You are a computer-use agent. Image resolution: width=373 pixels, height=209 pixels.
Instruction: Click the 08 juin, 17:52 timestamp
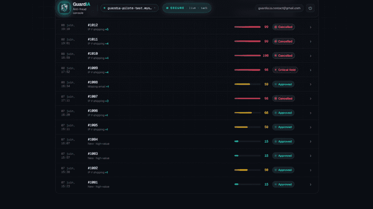(68, 70)
